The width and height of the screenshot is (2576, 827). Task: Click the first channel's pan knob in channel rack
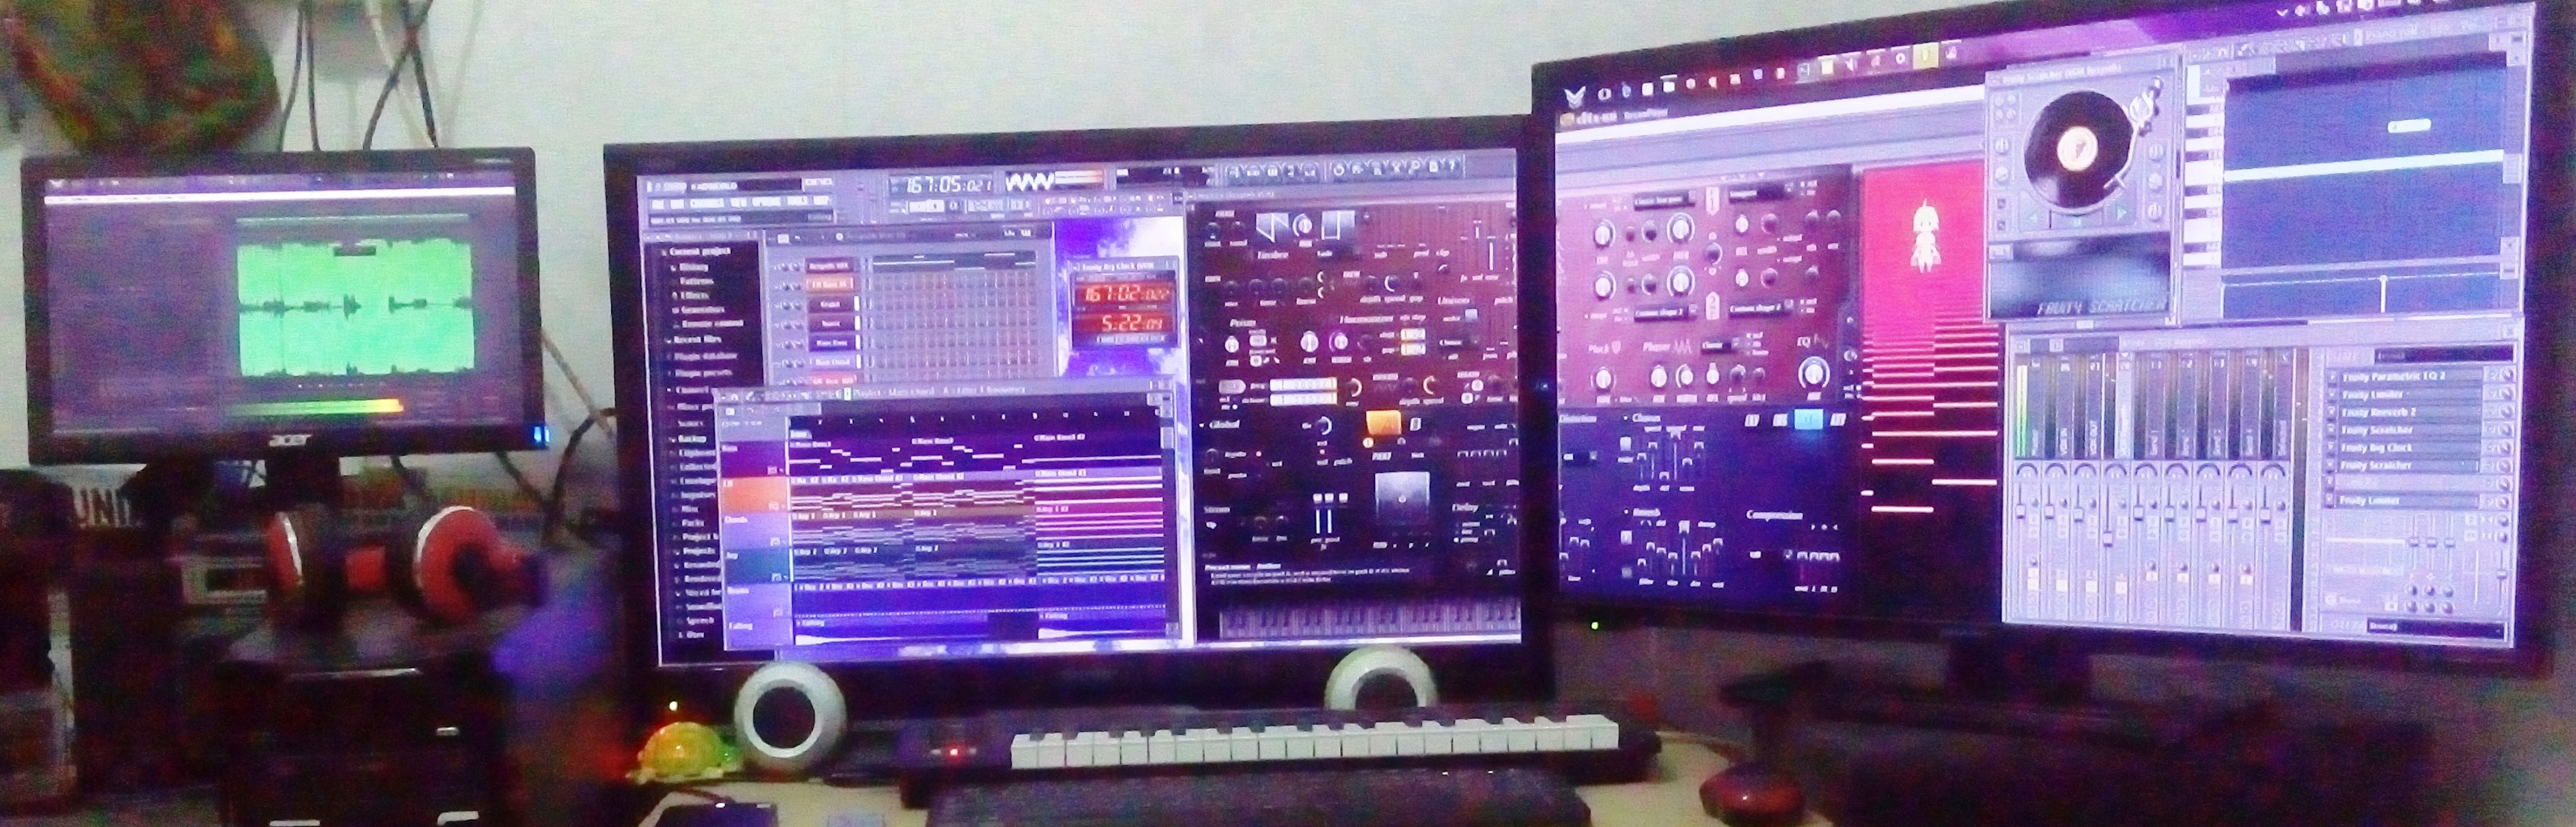click(785, 266)
